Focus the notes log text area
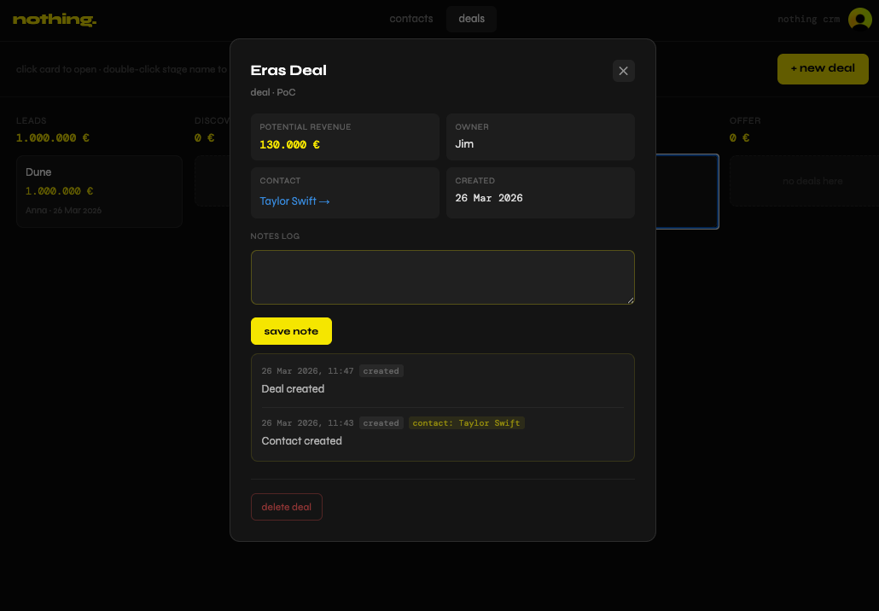The height and width of the screenshot is (611, 879). point(442,277)
